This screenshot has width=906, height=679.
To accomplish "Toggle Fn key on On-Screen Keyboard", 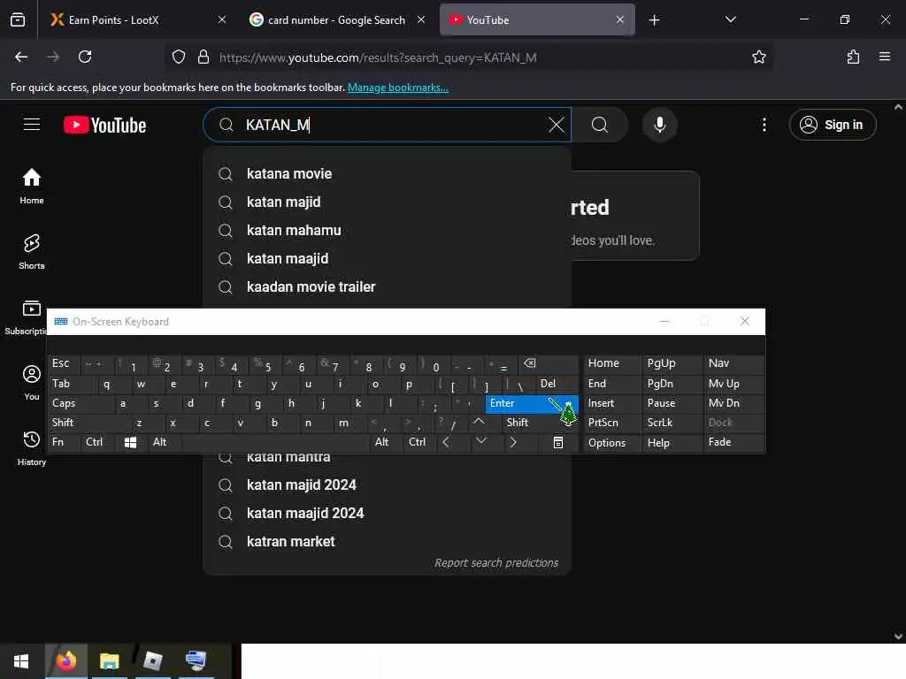I will [x=64, y=442].
